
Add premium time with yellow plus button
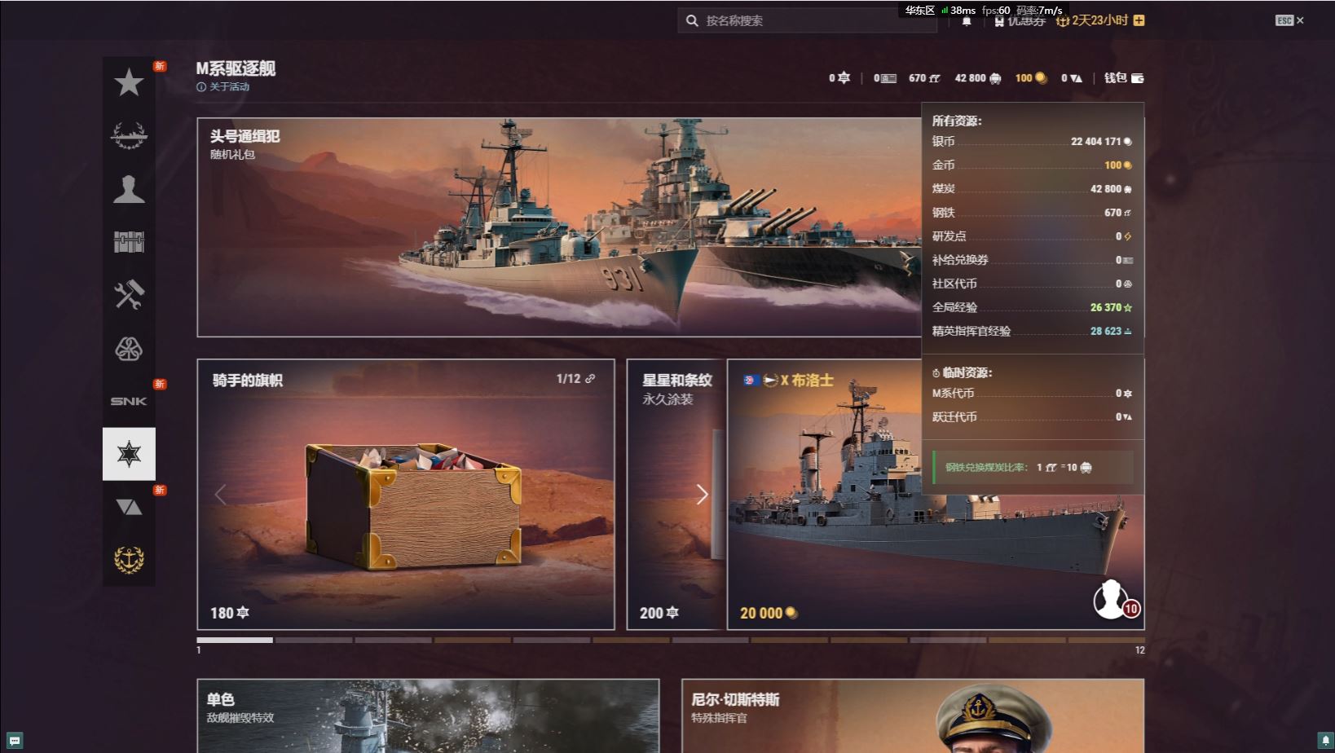coord(1139,20)
